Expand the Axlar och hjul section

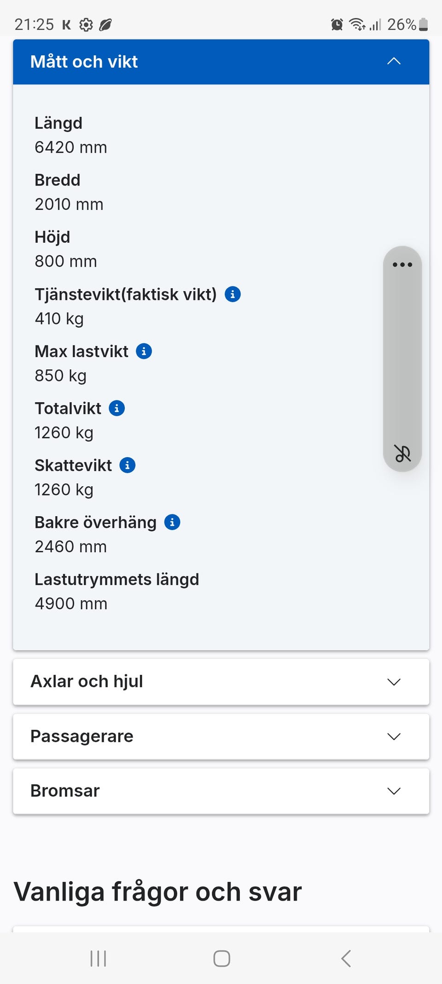tap(394, 682)
